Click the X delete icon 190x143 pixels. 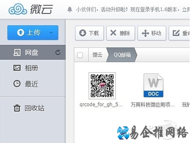[x=113, y=33]
